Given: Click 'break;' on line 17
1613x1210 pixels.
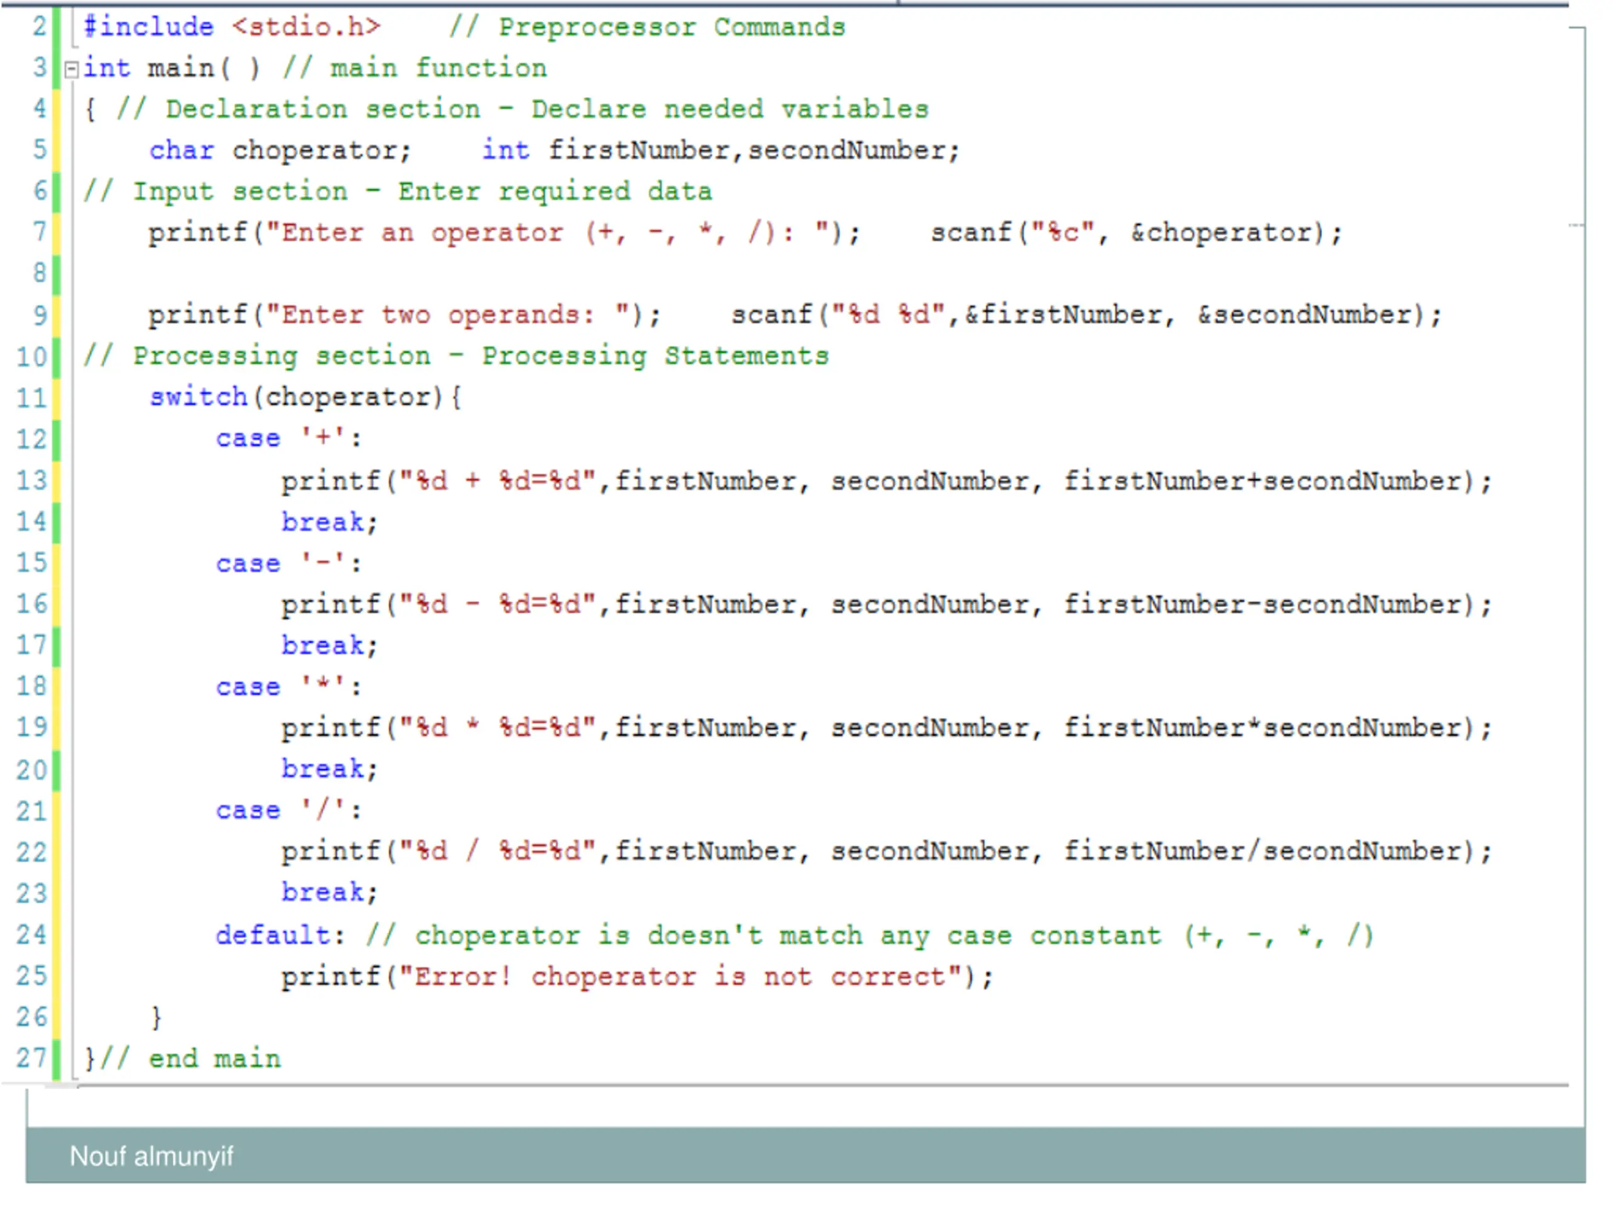Looking at the screenshot, I should pos(330,645).
